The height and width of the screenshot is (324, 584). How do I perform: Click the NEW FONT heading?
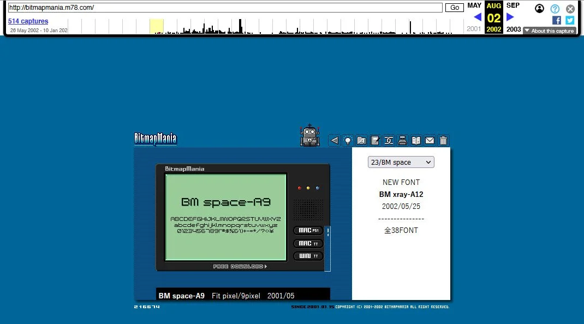pos(401,183)
